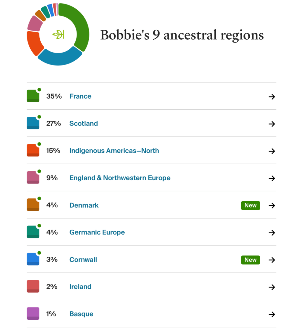
Task: Click the arrow next to Germanic Europe
Action: click(x=272, y=233)
